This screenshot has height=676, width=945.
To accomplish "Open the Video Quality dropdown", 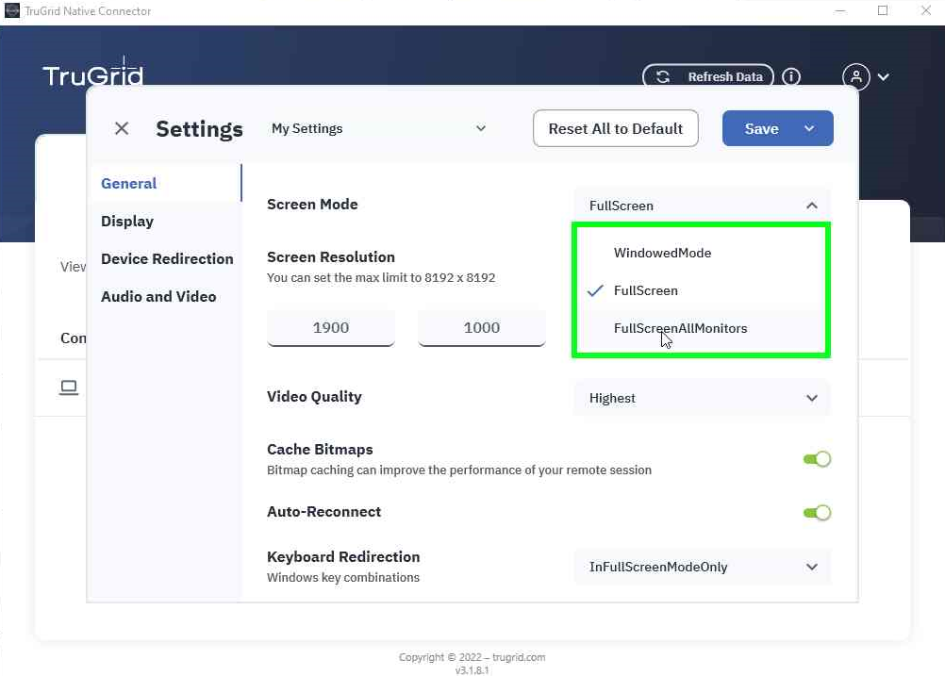I will pos(702,398).
